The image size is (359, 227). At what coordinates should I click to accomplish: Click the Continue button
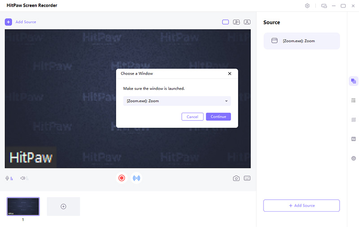(218, 117)
